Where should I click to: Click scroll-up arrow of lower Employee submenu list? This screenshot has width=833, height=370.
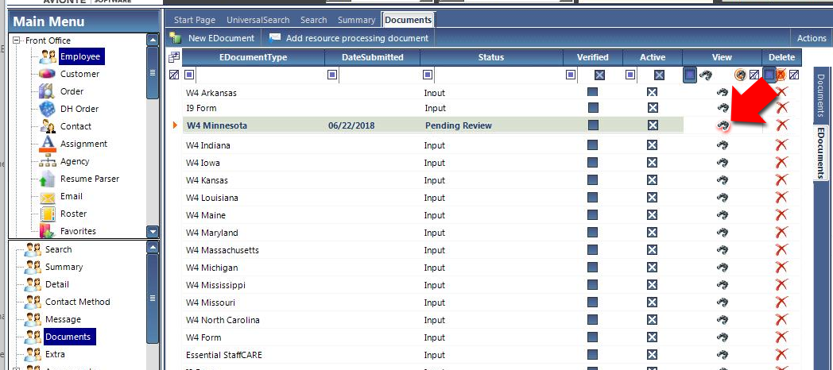pos(153,247)
